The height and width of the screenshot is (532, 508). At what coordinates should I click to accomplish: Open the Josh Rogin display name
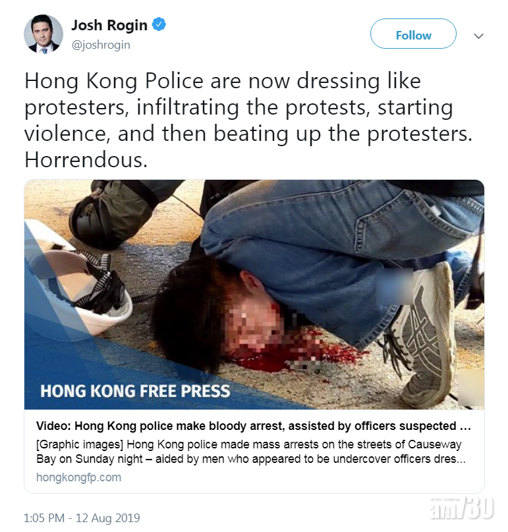[109, 25]
